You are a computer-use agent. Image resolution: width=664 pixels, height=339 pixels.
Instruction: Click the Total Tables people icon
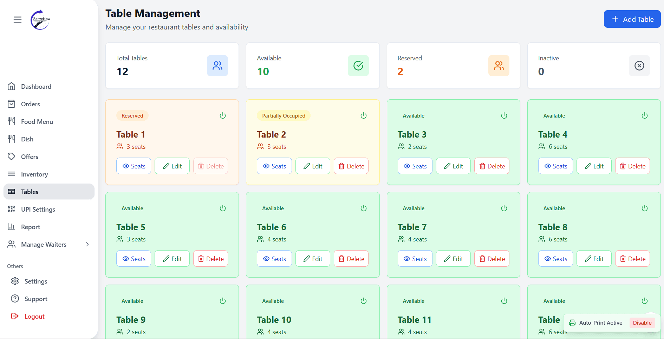coord(217,66)
